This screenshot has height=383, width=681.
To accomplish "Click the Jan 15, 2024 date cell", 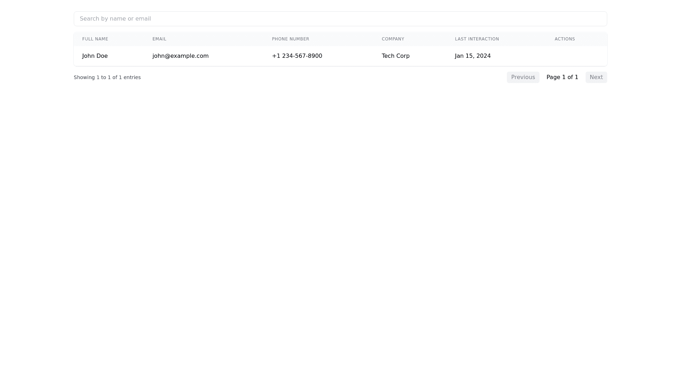I will 472,56.
